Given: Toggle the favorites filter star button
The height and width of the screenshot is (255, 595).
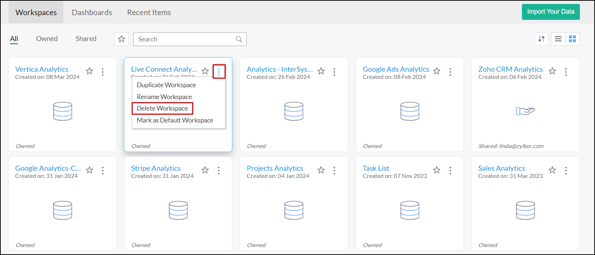Looking at the screenshot, I should coord(122,39).
